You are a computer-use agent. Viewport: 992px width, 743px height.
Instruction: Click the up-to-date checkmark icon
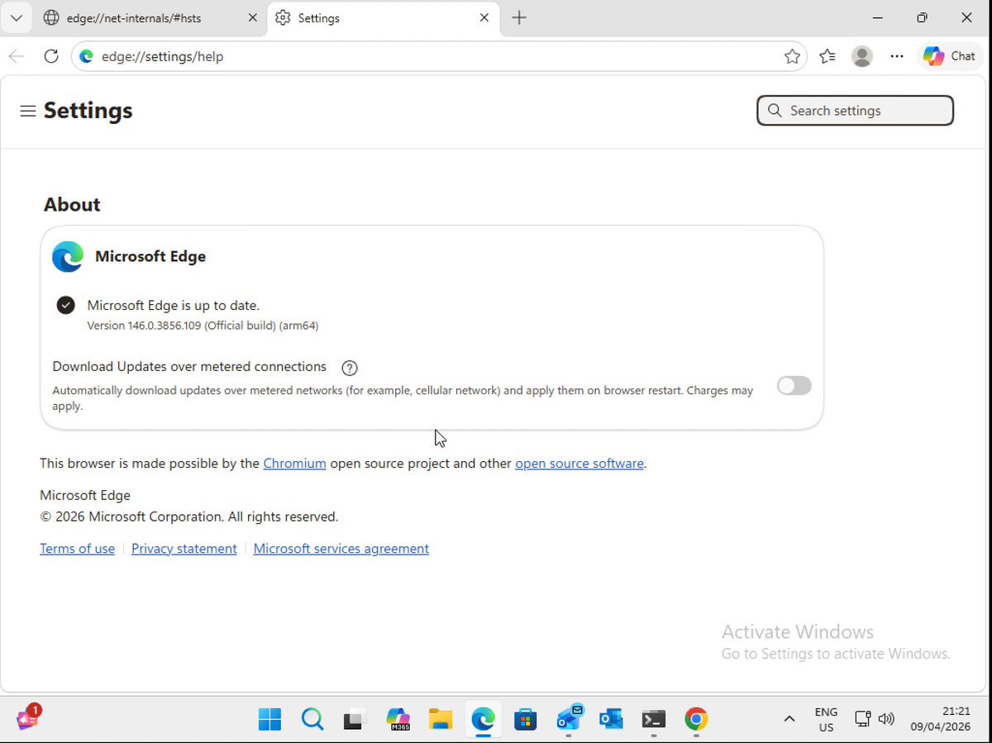coord(66,306)
